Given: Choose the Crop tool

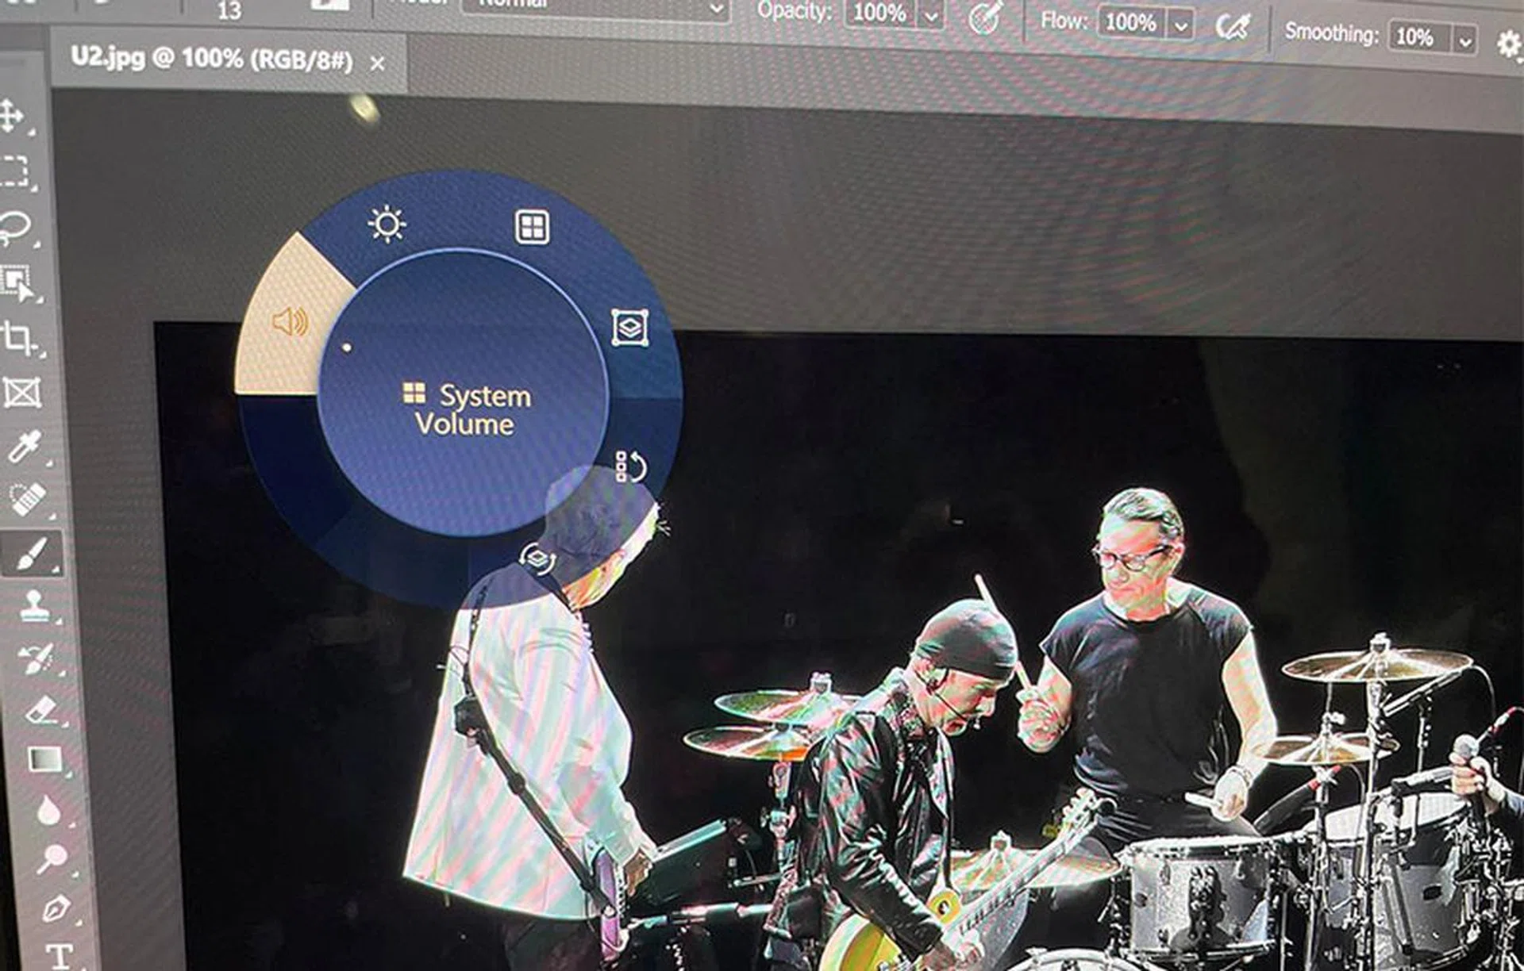Looking at the screenshot, I should [x=17, y=338].
